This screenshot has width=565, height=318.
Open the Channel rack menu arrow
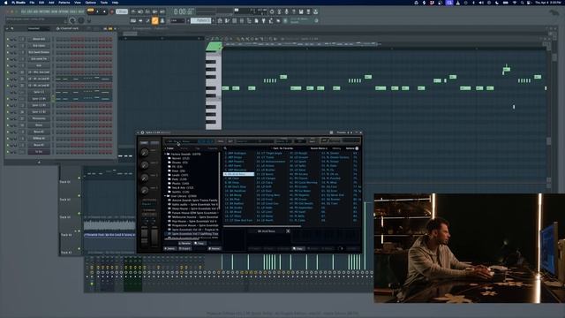[7, 28]
